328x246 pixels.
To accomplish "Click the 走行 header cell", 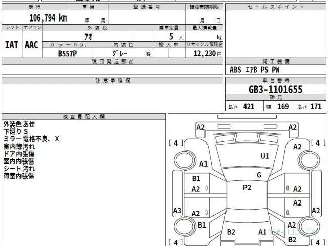I will [x=35, y=7].
